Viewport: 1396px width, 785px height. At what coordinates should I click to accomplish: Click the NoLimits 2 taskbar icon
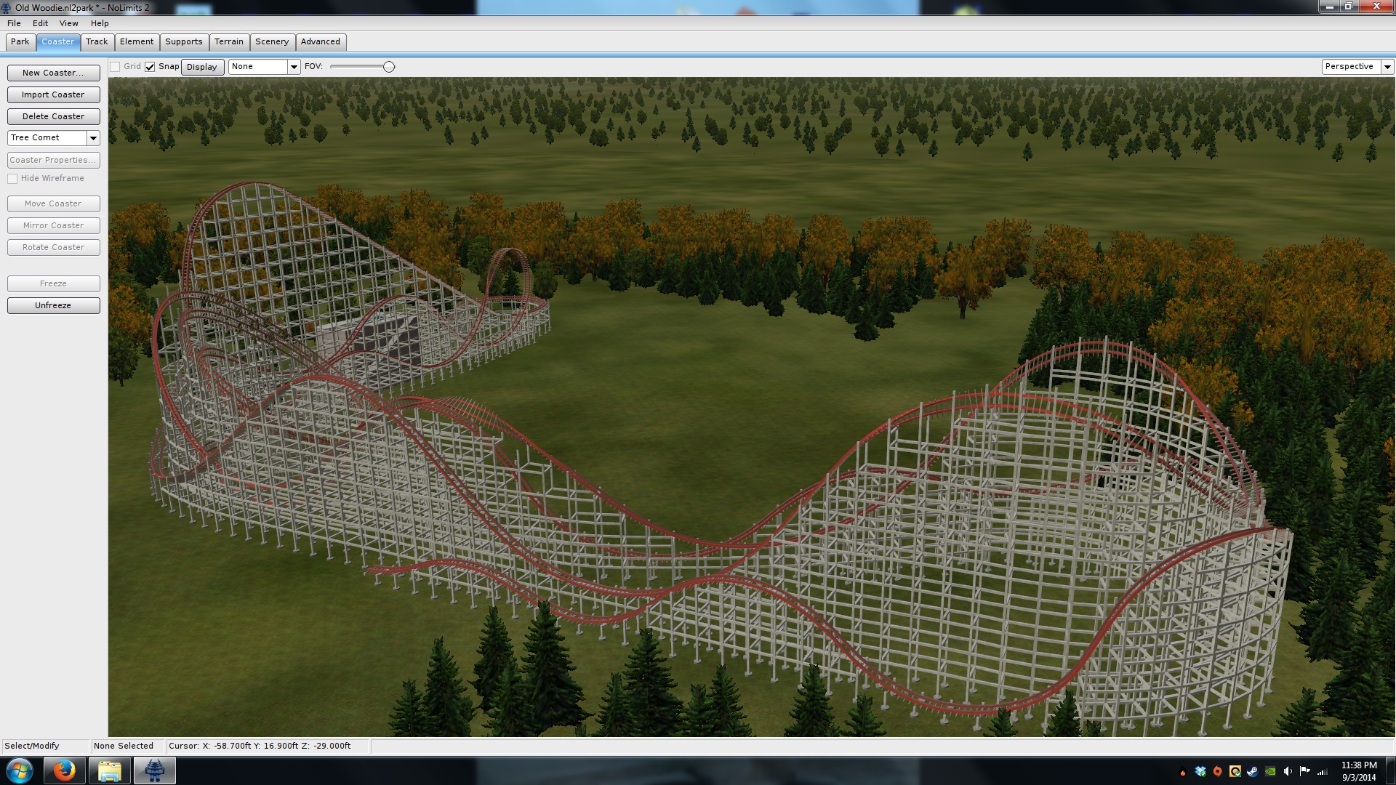point(154,770)
